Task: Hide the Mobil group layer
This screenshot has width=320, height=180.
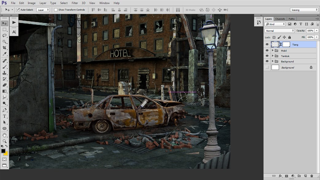Action: pos(267,51)
